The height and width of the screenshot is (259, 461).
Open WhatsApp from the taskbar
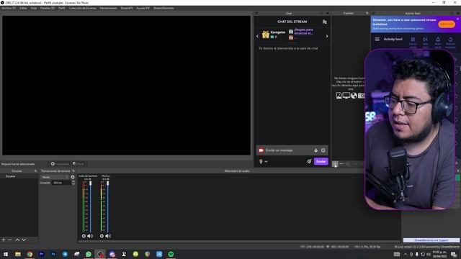click(89, 254)
